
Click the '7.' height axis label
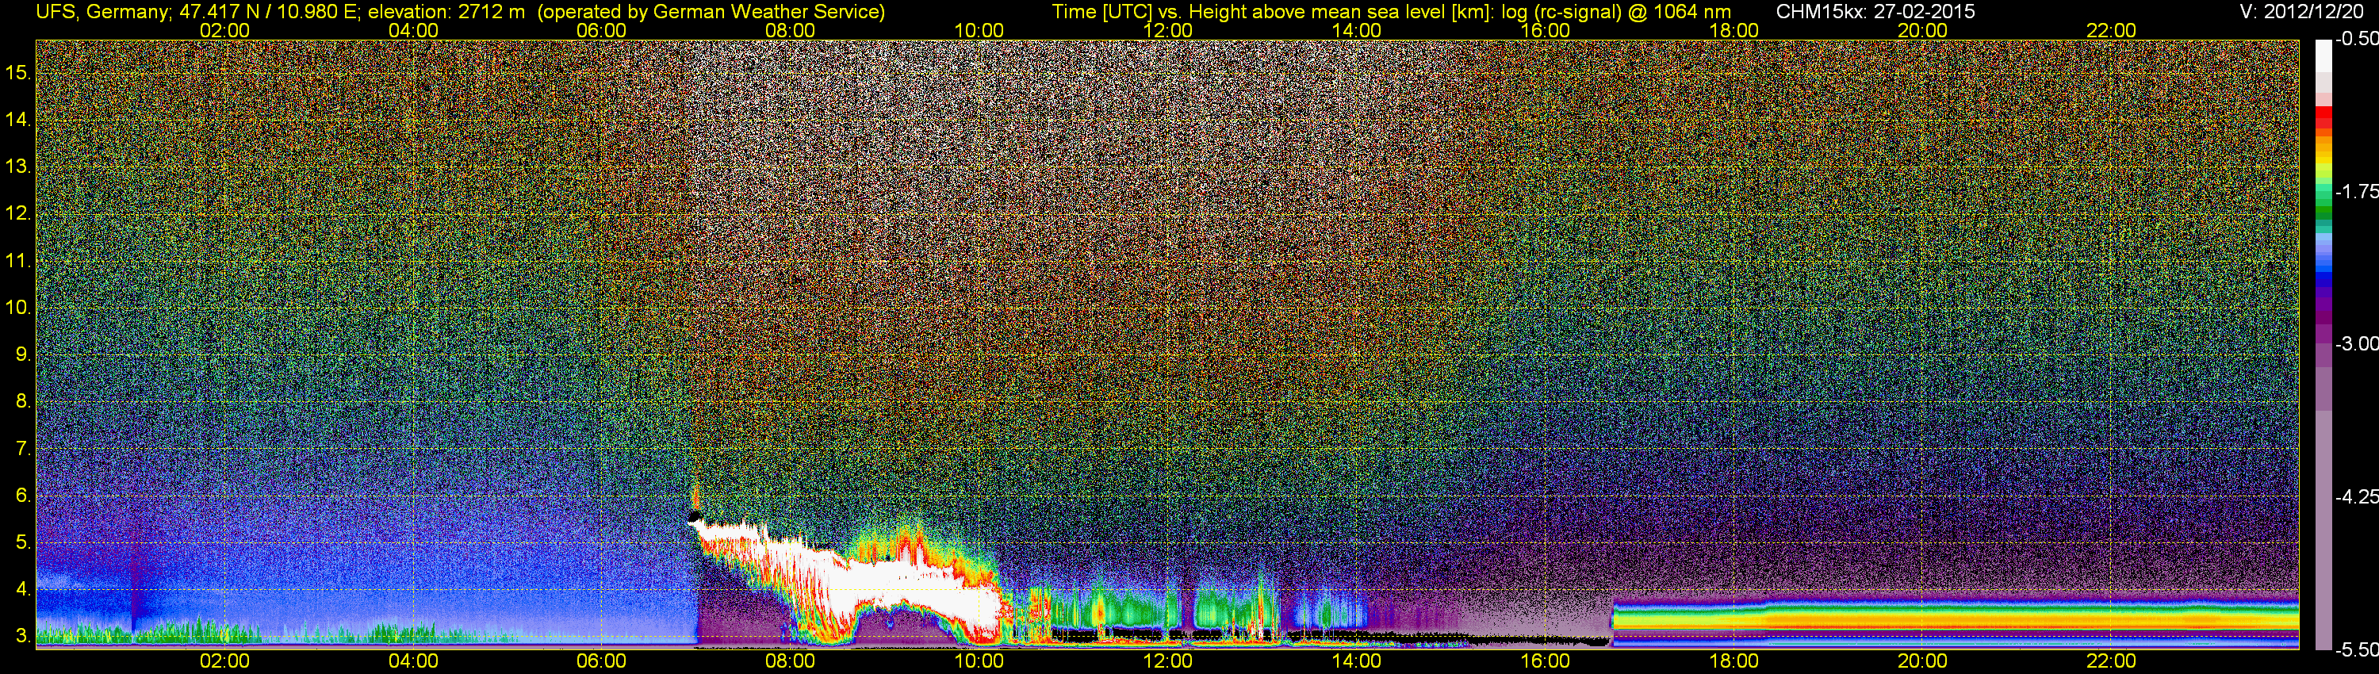22,448
